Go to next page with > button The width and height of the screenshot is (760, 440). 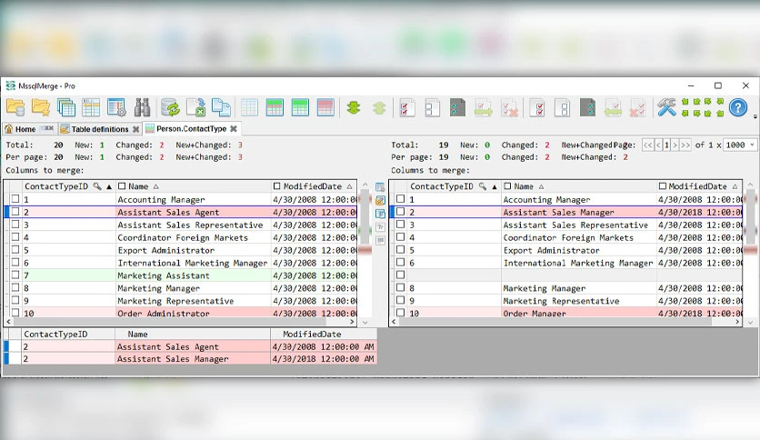[x=675, y=145]
